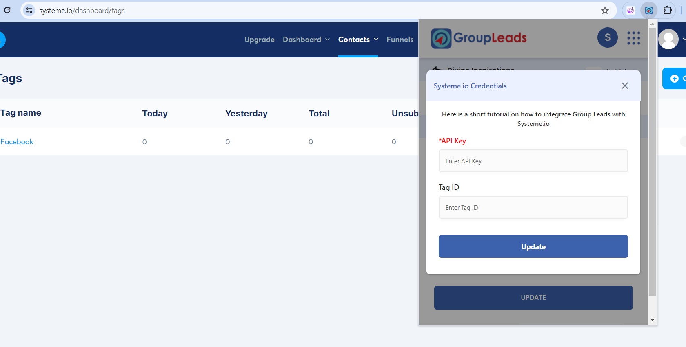Submit credentials with the blue Update button
The width and height of the screenshot is (686, 347).
533,246
